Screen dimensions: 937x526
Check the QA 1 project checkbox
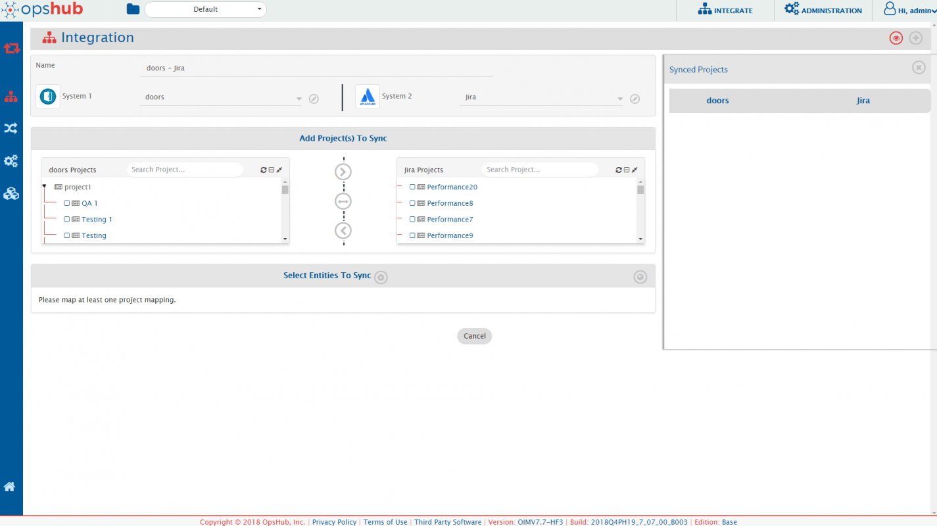coord(67,203)
